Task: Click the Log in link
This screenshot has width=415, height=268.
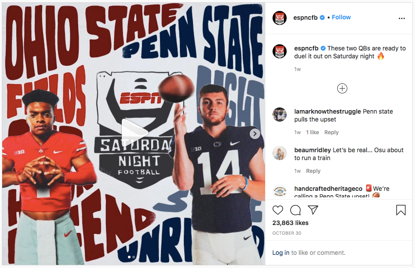Action: coord(280,253)
